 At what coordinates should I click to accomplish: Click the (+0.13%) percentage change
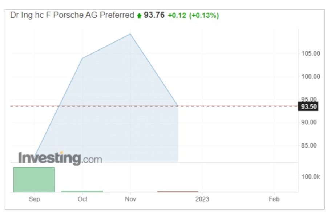(204, 16)
